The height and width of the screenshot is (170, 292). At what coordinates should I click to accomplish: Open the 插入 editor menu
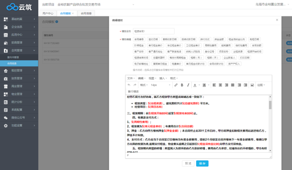click(x=163, y=78)
